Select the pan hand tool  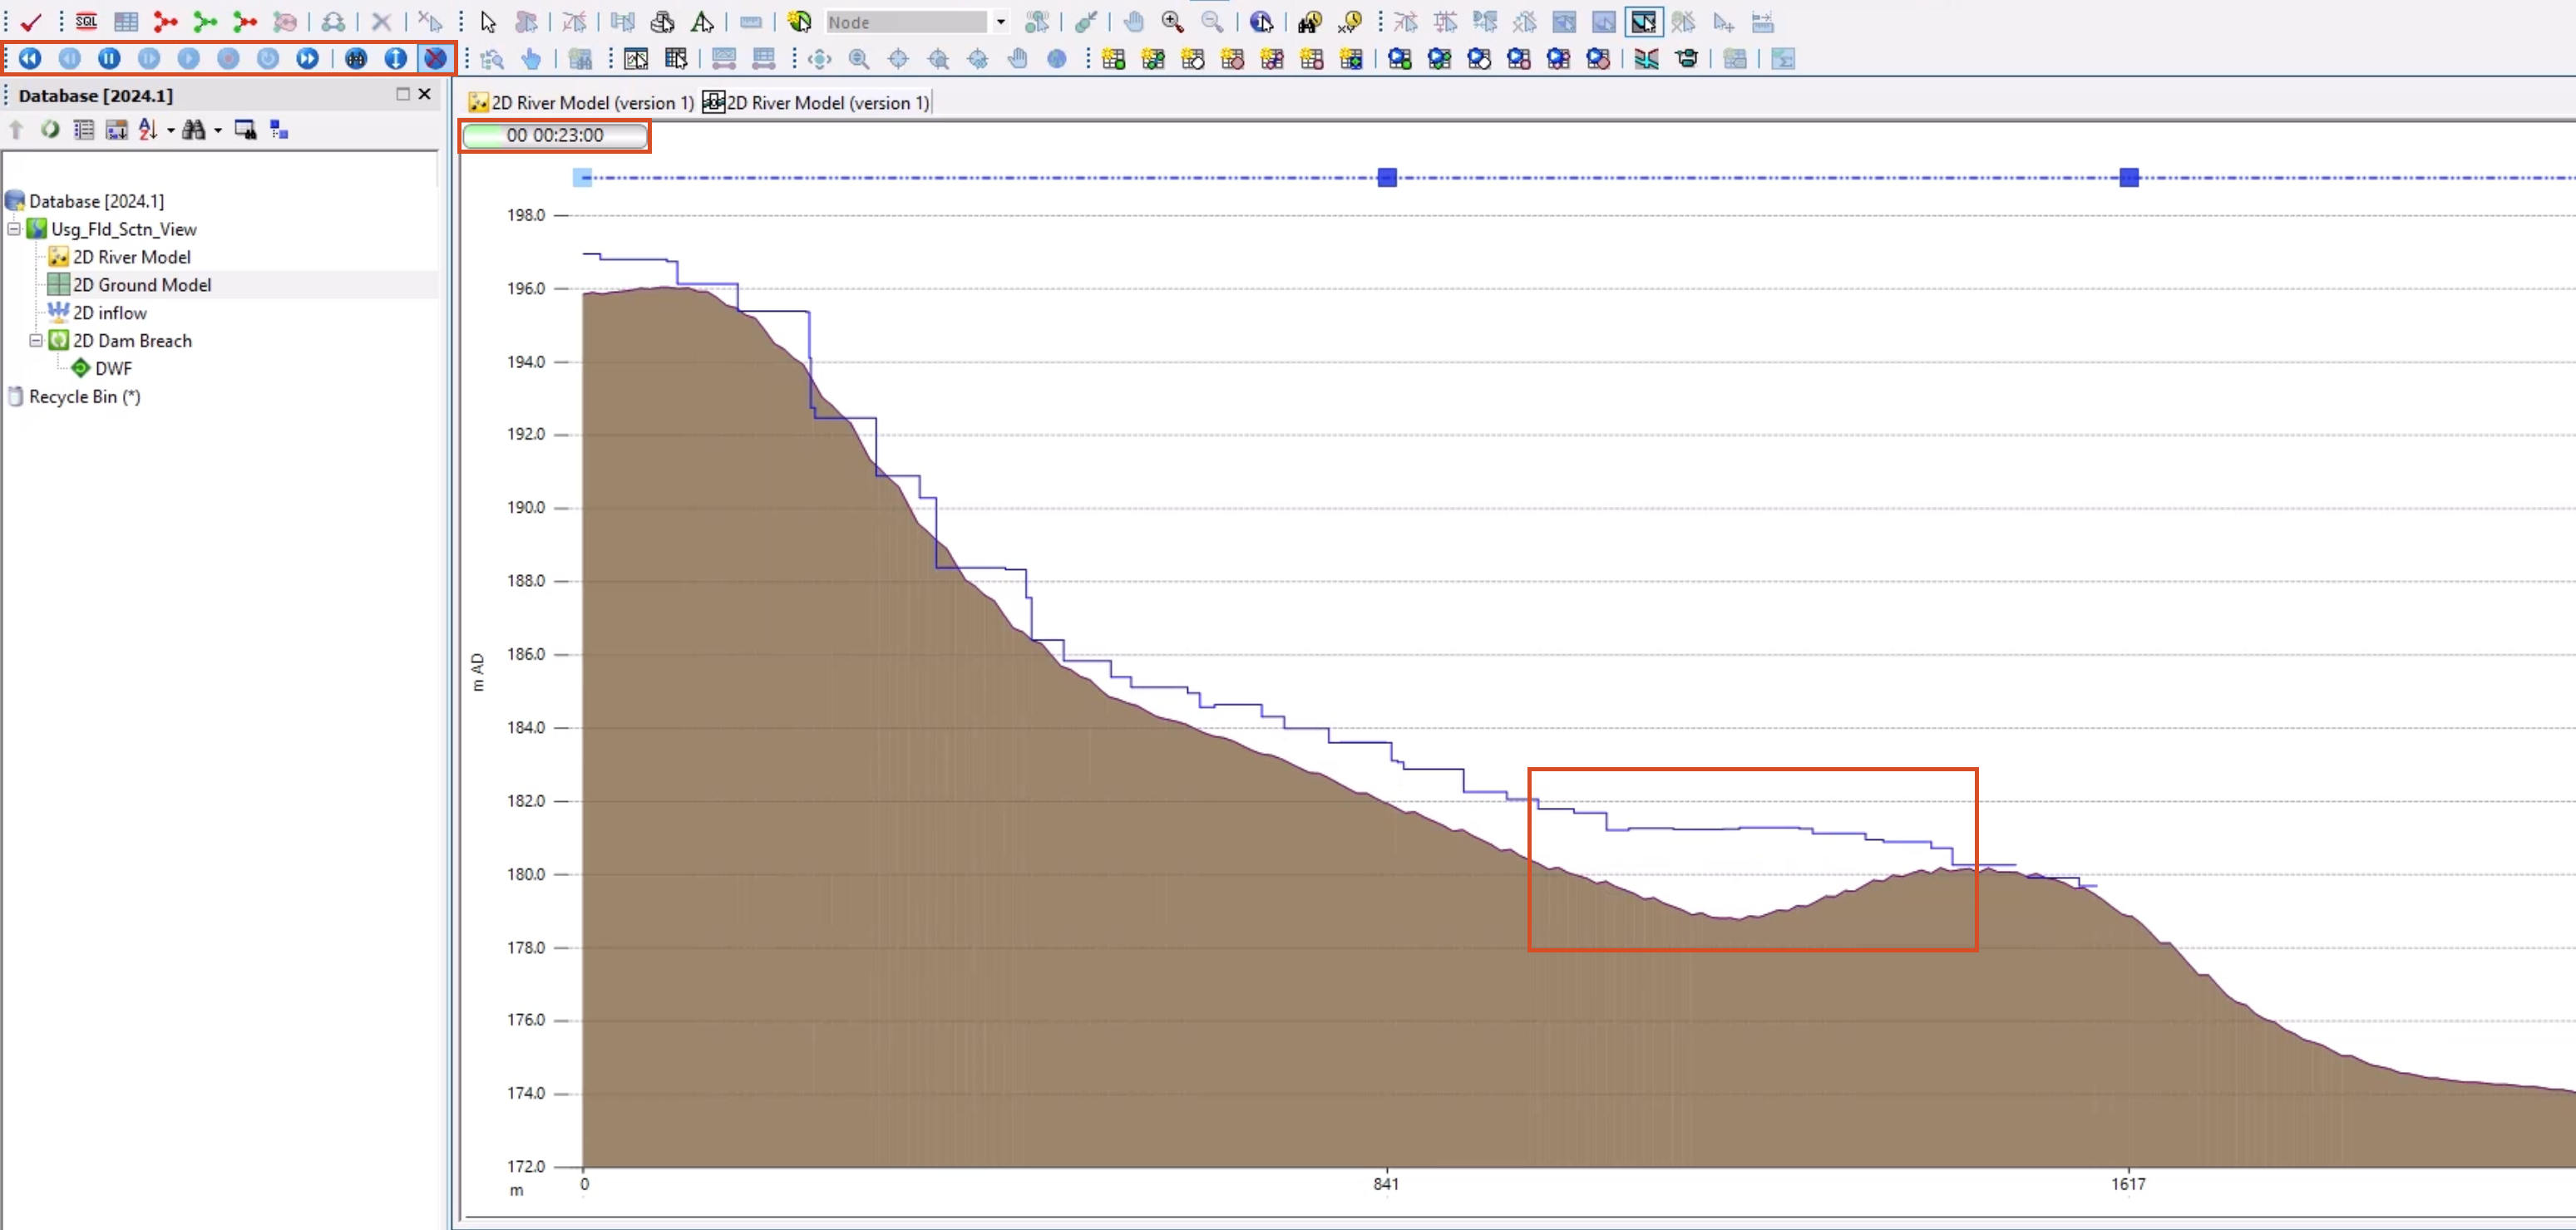(x=1133, y=21)
